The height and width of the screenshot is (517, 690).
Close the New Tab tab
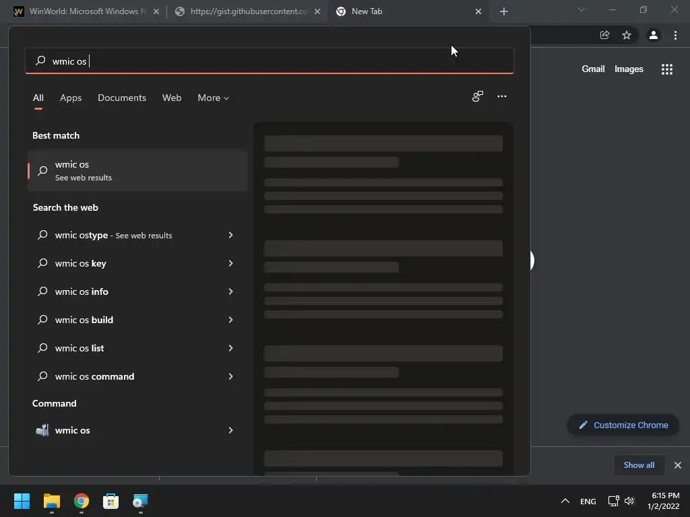[478, 12]
